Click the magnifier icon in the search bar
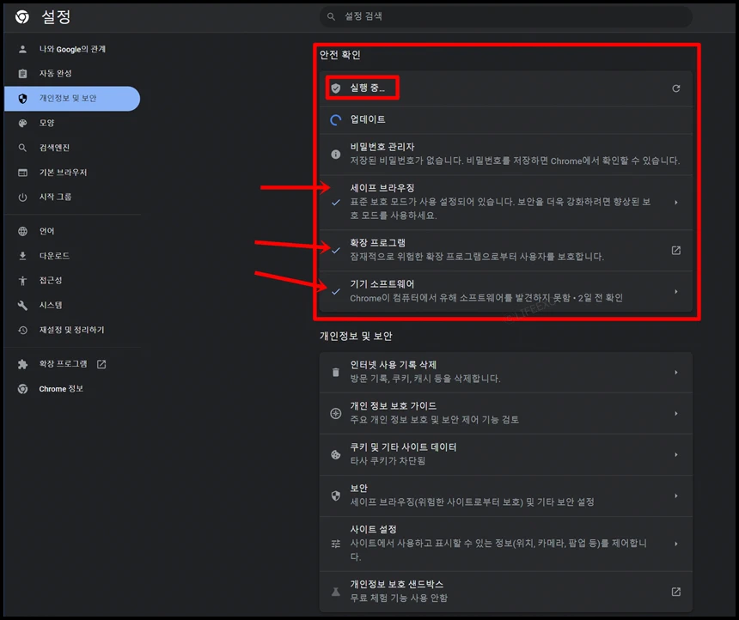This screenshot has width=739, height=620. [x=332, y=16]
